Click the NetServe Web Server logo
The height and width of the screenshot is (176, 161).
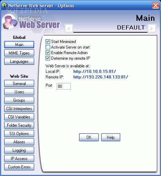coord(31,22)
